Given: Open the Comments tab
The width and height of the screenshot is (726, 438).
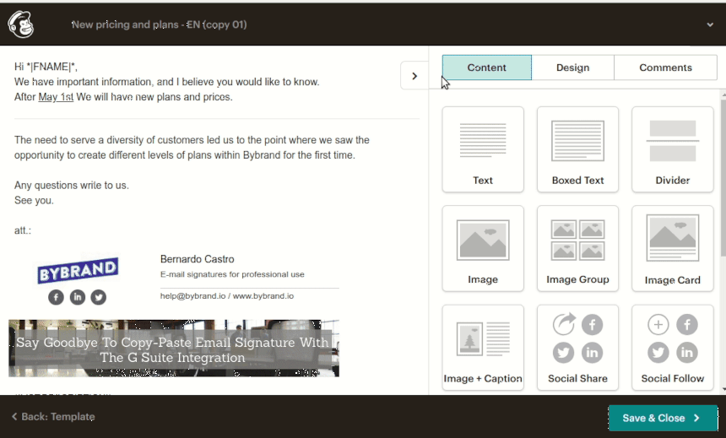Looking at the screenshot, I should pyautogui.click(x=665, y=68).
